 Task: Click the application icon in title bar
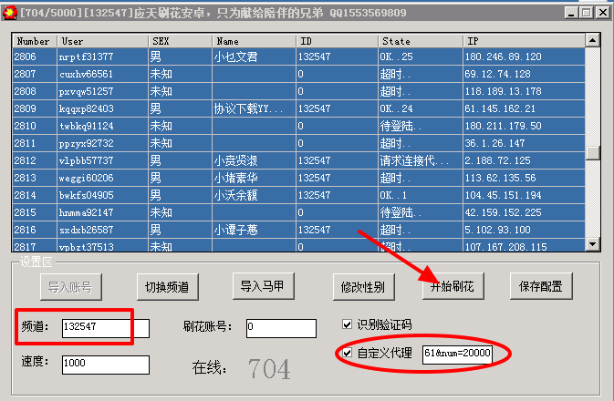pos(11,12)
